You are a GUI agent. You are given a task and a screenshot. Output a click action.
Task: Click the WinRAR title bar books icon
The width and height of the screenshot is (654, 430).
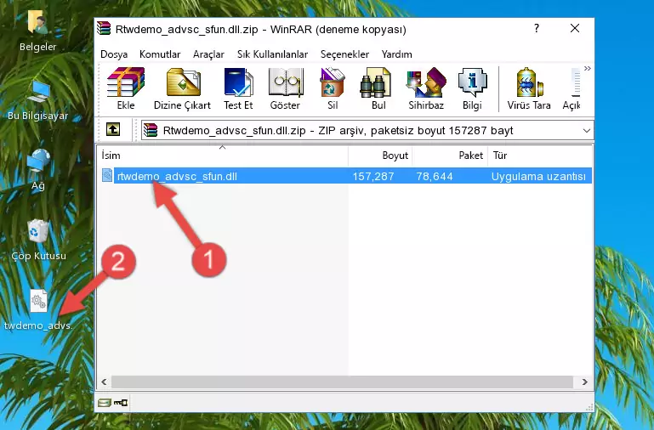pyautogui.click(x=104, y=28)
